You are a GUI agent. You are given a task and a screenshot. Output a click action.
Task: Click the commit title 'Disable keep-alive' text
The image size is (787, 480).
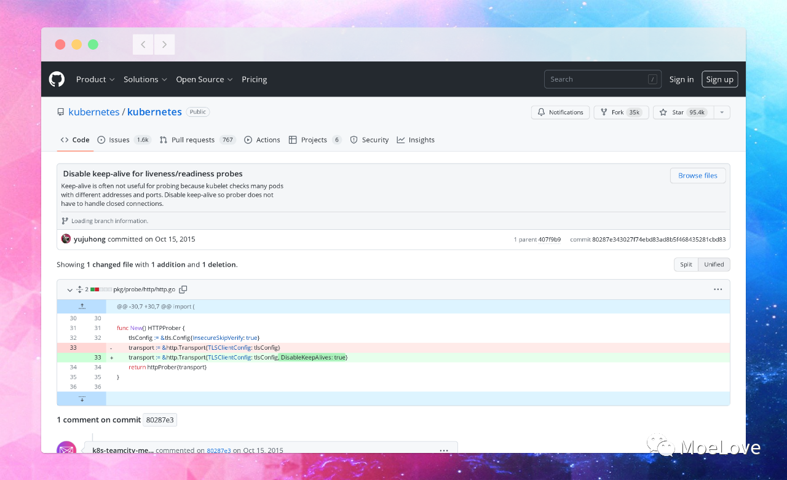153,174
